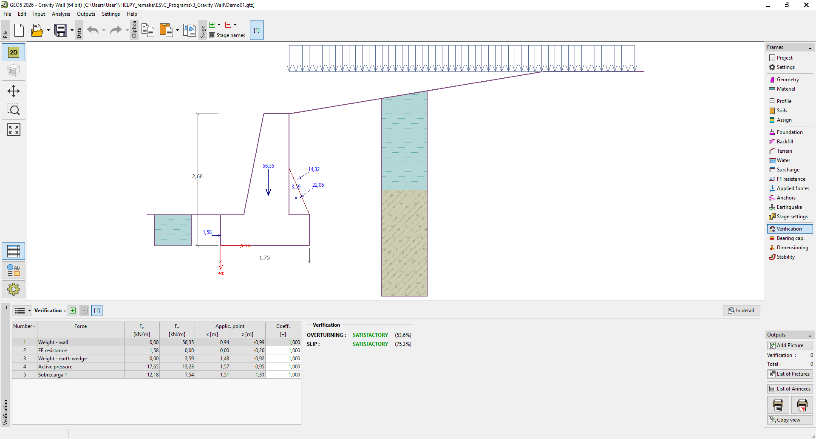Edit coefficient field for FF resistance

click(283, 351)
